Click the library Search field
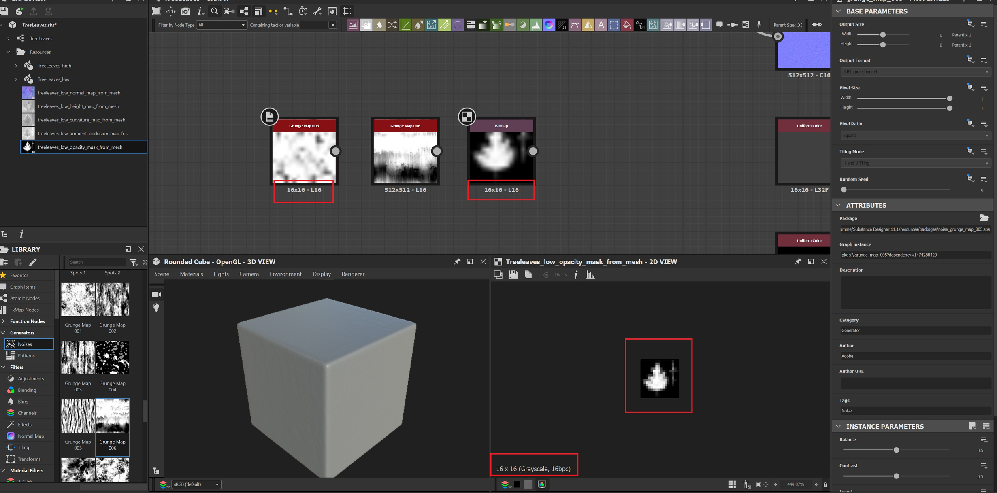 point(96,262)
